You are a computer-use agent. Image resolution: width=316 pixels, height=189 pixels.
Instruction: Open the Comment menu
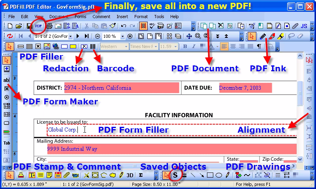pos(102,17)
